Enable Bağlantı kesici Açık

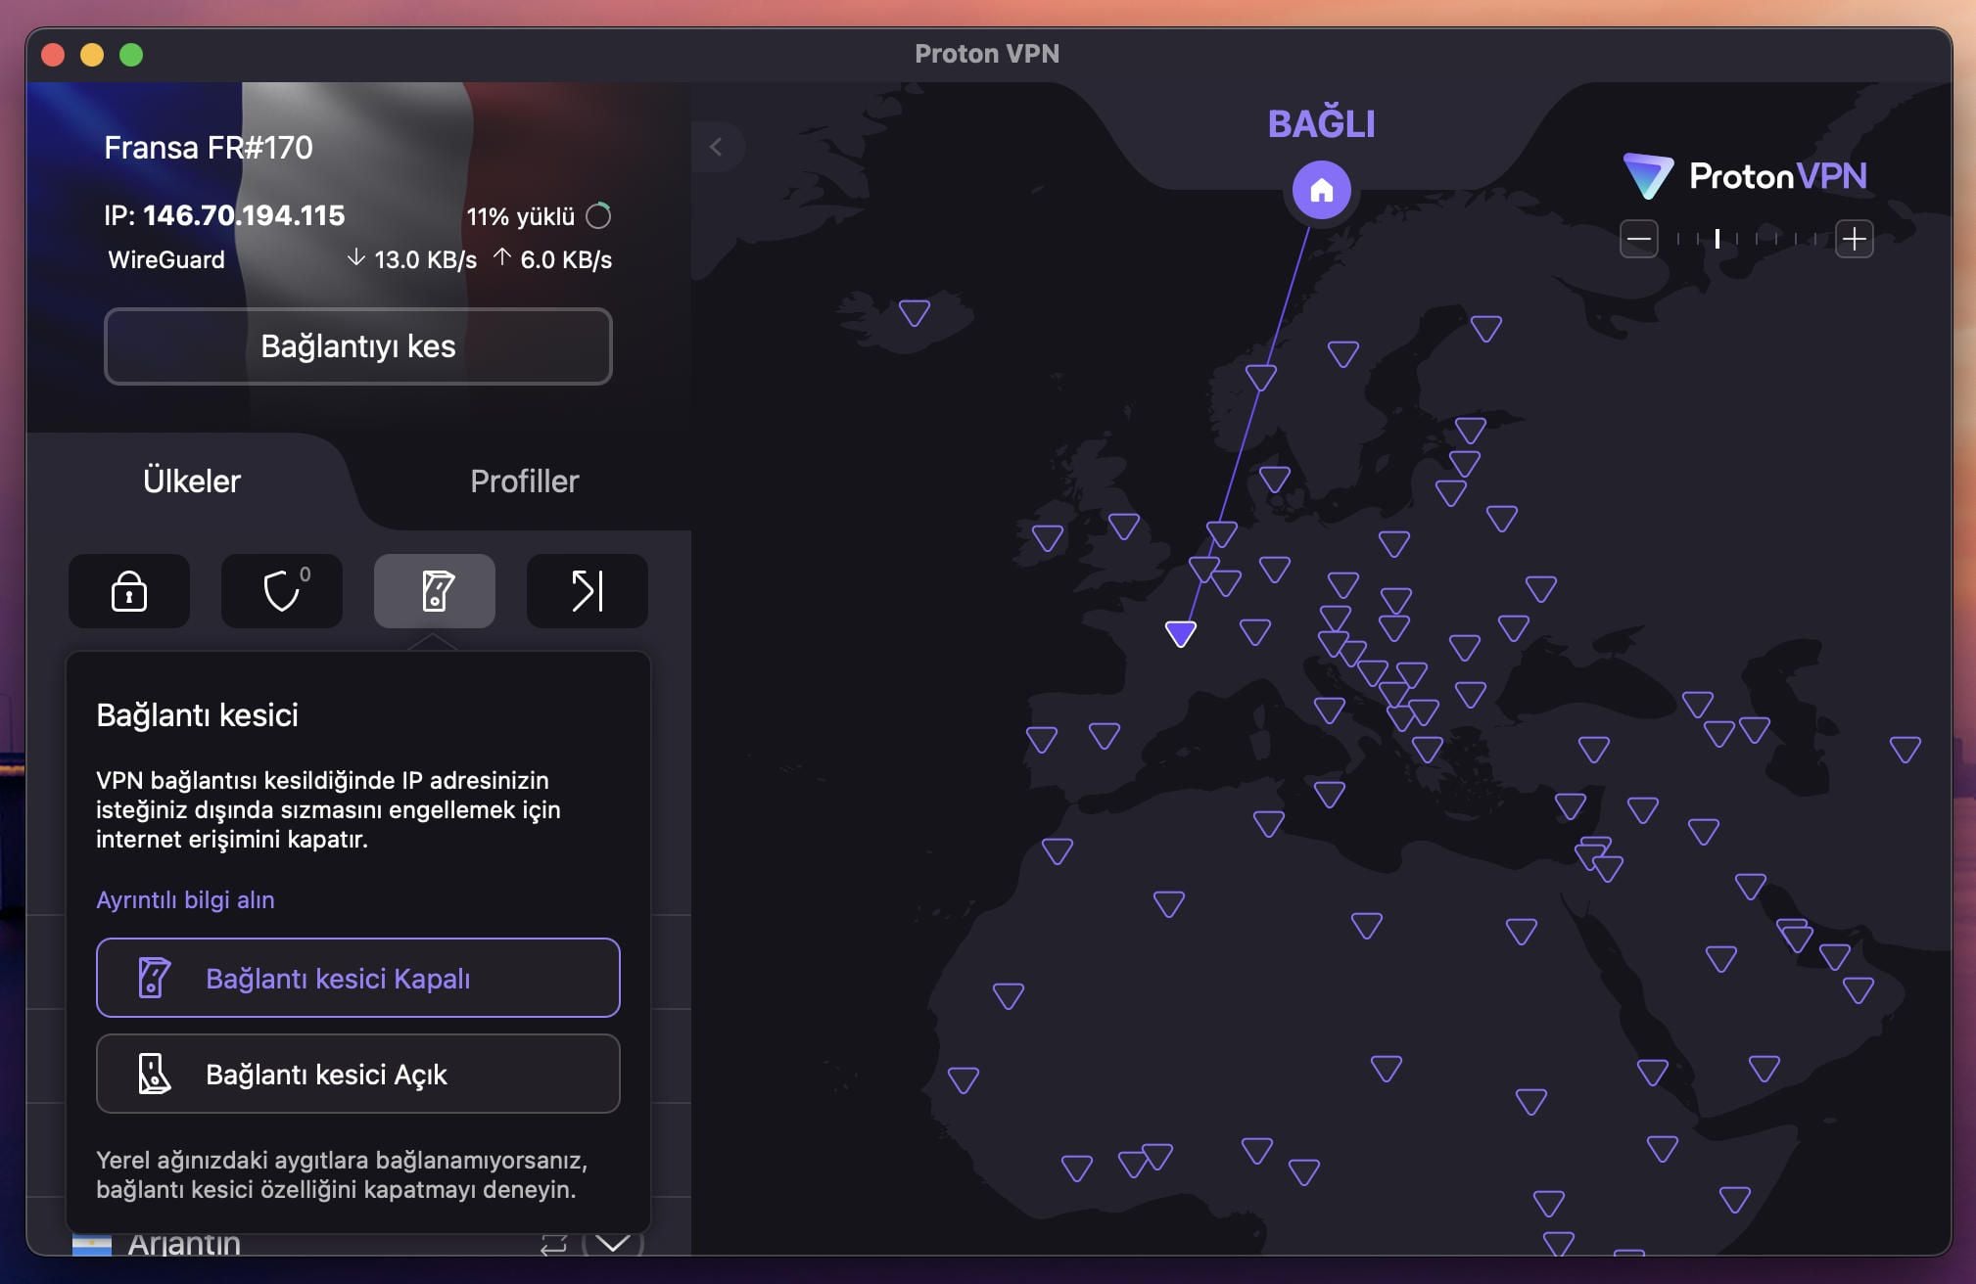tap(357, 1074)
